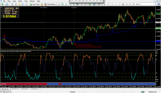161x93 pixels.
Task: Select the vertical line tool
Action: tap(112, 4)
